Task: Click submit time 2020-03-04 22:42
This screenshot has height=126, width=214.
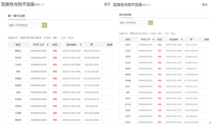Action: [x=174, y=57]
